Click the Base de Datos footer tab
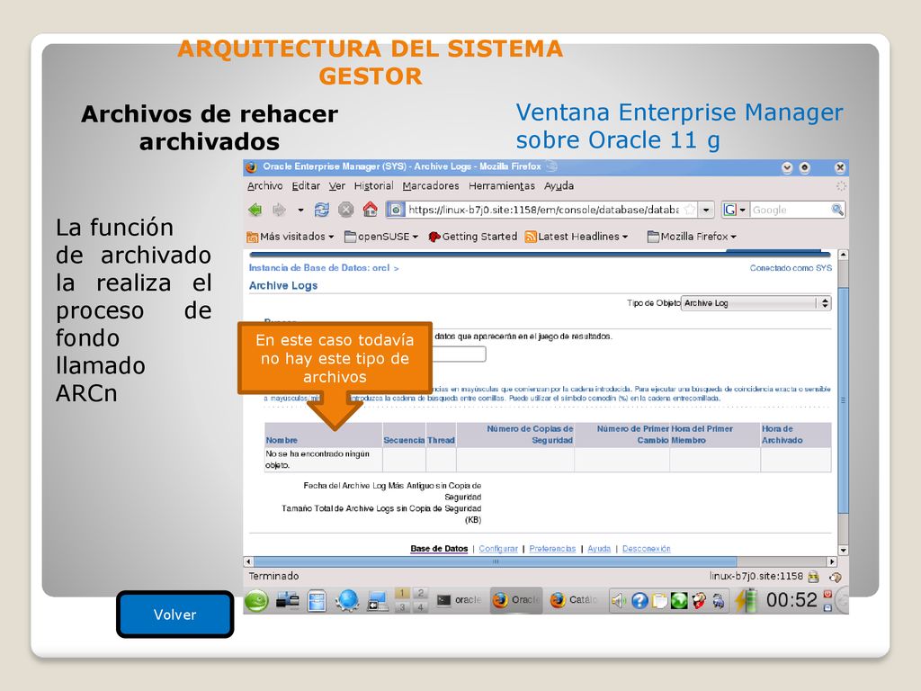The width and height of the screenshot is (921, 691). tap(439, 548)
